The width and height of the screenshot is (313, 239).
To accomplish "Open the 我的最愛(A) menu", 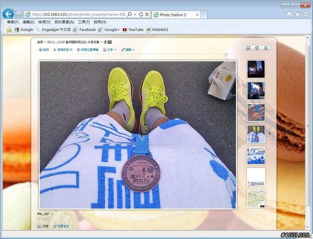I will click(x=64, y=22).
